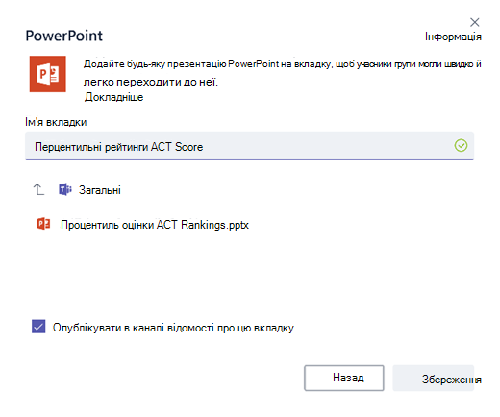The height and width of the screenshot is (417, 500).
Task: Click the large PowerPoint app icon
Action: (48, 74)
